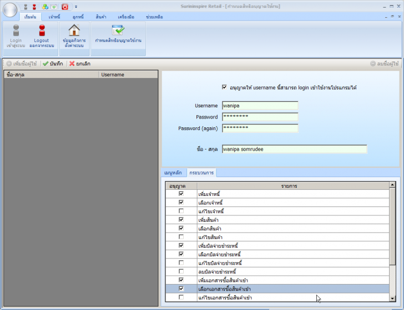Click the ชื่อ - สกุล name input field
The image size is (404, 310).
pos(295,149)
